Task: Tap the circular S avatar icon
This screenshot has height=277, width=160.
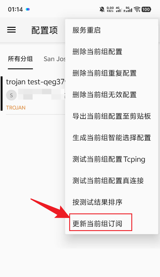Action: [x=11, y=95]
